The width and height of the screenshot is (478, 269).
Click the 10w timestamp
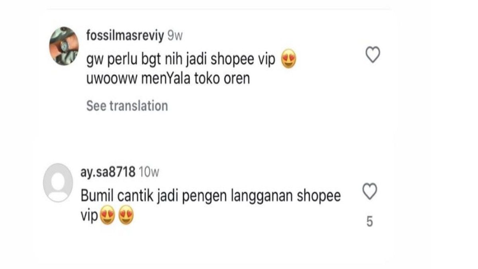[x=150, y=172]
